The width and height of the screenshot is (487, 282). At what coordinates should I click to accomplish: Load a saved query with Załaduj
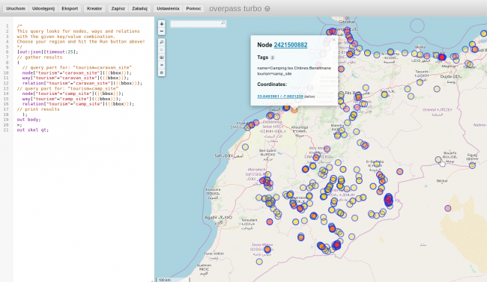click(140, 8)
